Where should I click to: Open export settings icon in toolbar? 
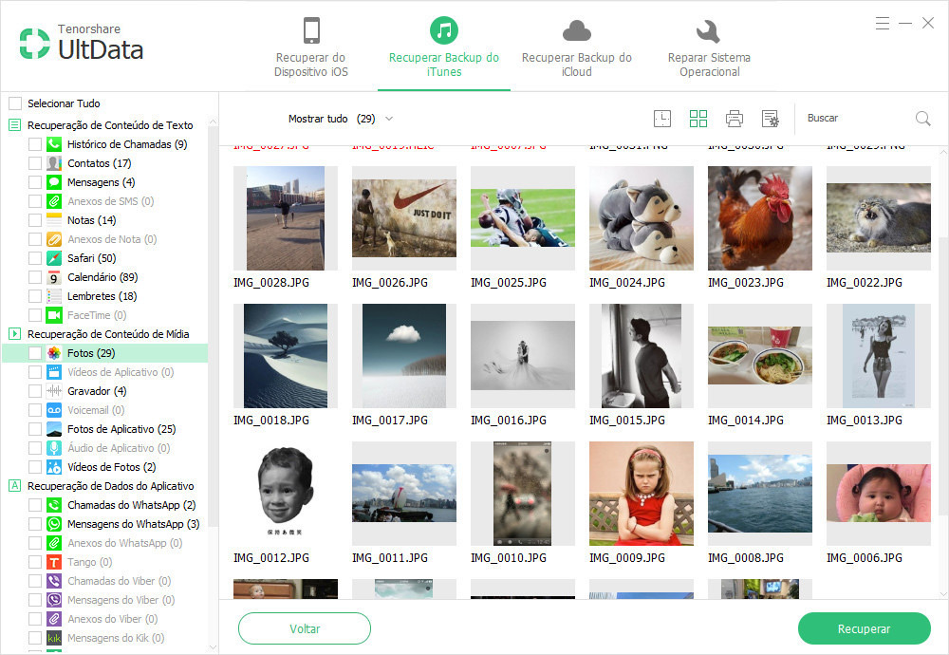pos(770,118)
